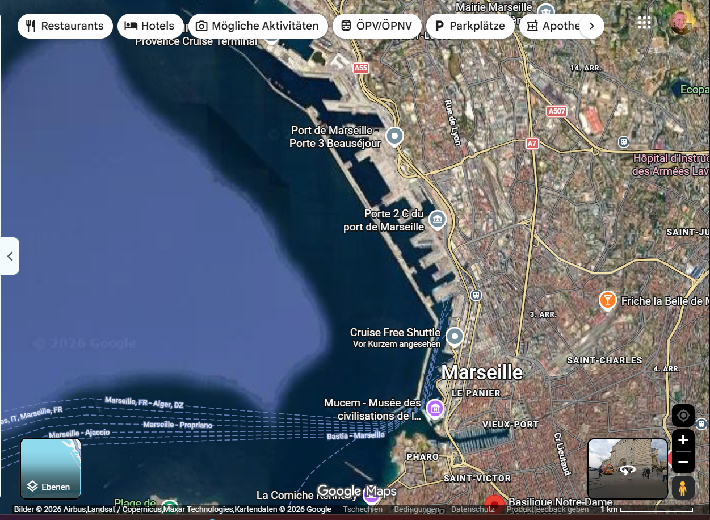Click the transit station icon near A7
710x520 pixels.
(x=624, y=141)
